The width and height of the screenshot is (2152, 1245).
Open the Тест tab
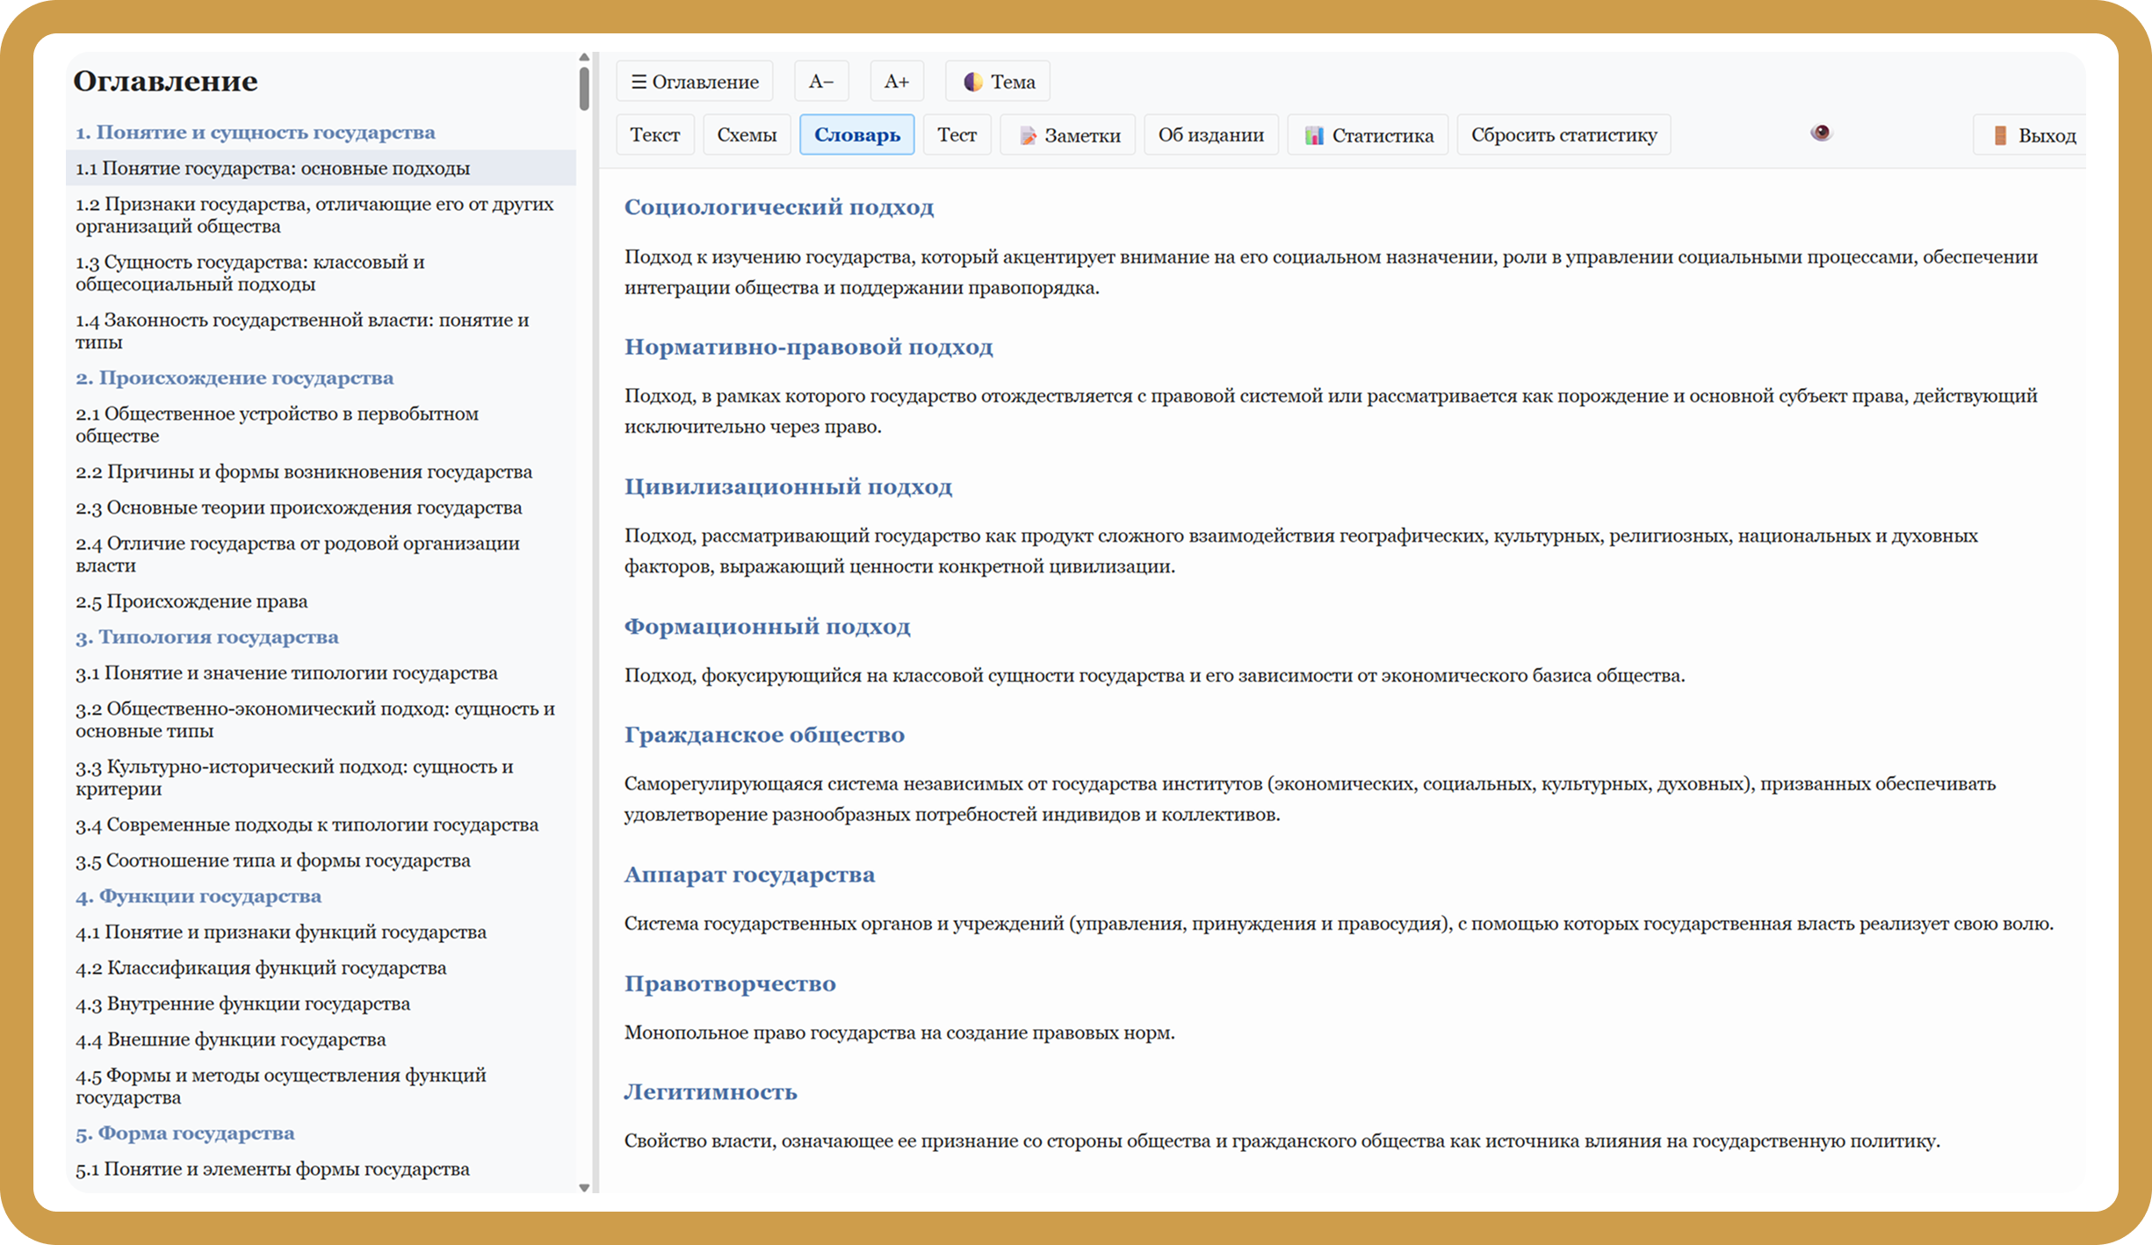[957, 135]
